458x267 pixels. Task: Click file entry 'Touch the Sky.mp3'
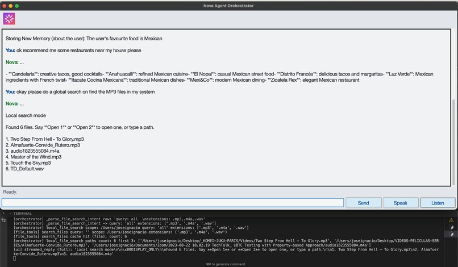click(x=28, y=162)
